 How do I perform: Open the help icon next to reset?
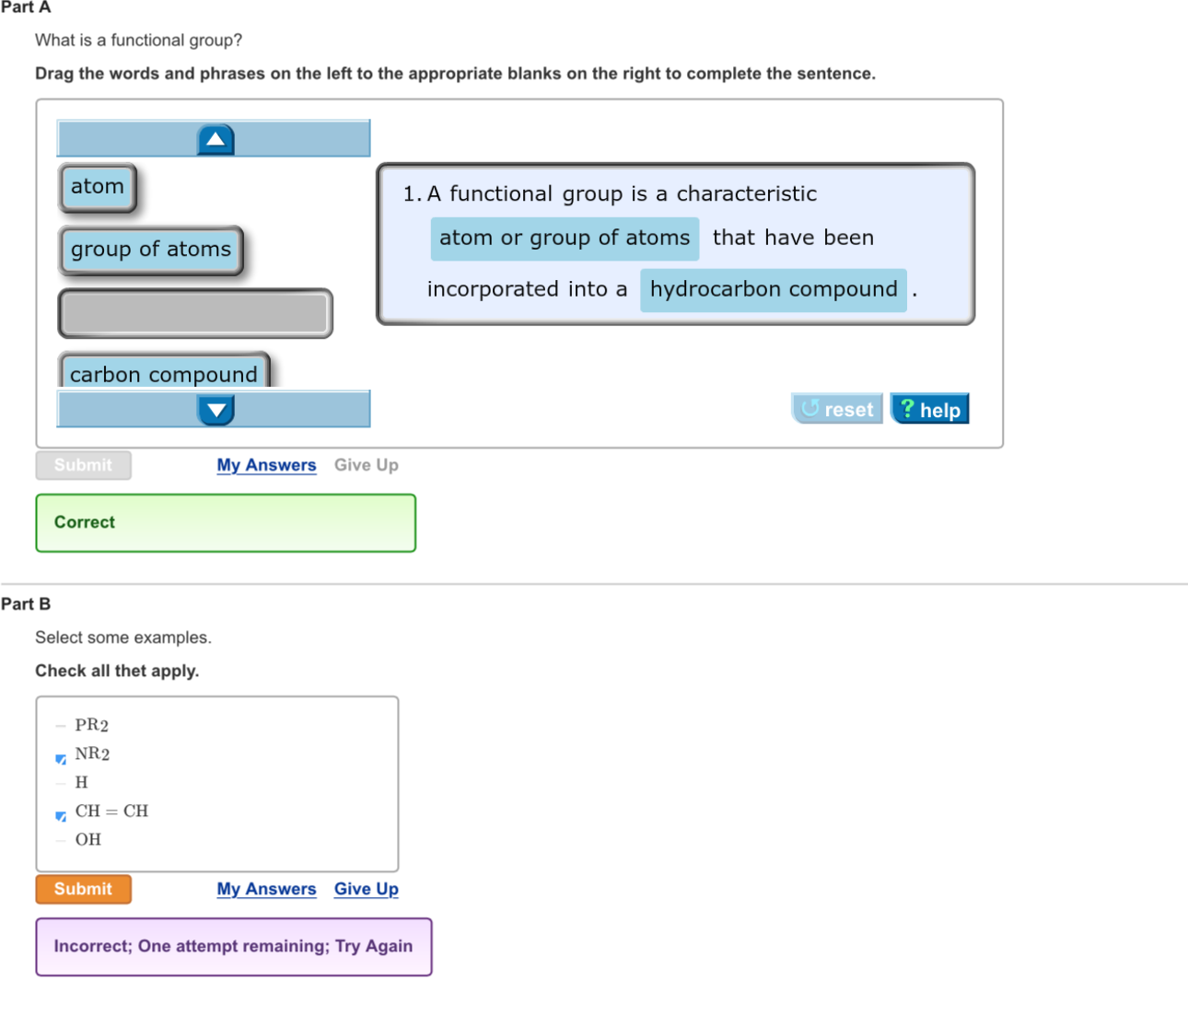[929, 408]
